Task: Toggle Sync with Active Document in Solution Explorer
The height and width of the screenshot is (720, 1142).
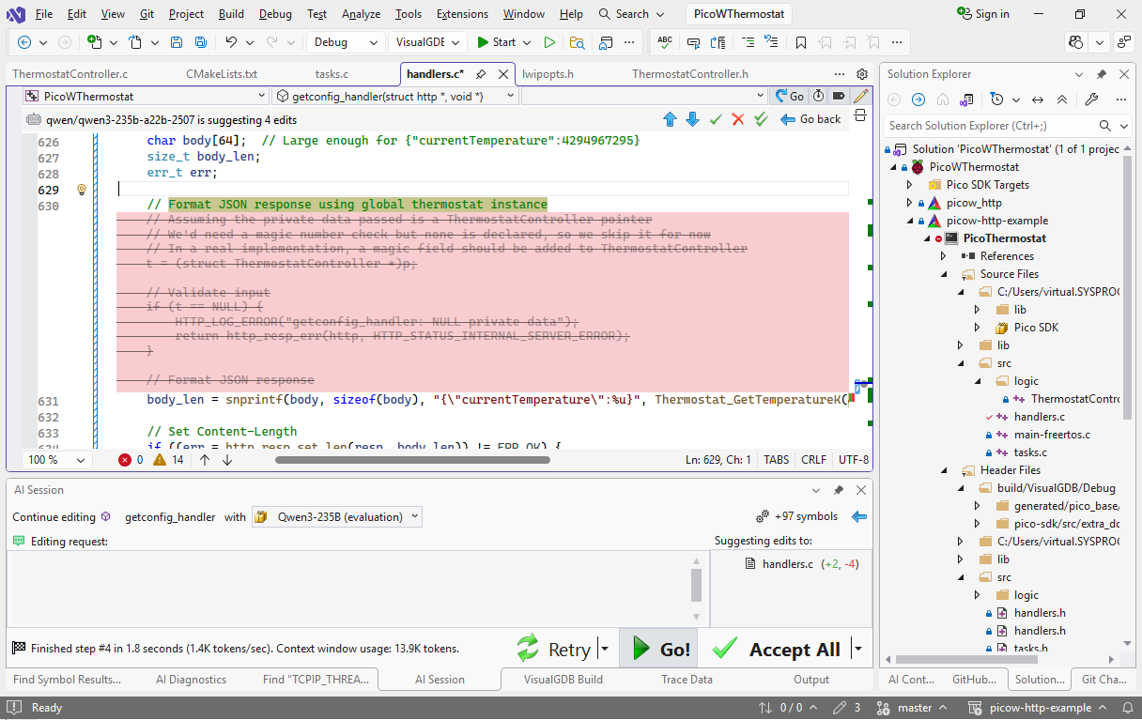Action: [1038, 100]
